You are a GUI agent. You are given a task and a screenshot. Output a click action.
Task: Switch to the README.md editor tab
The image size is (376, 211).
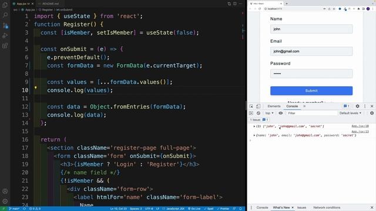(50, 4)
